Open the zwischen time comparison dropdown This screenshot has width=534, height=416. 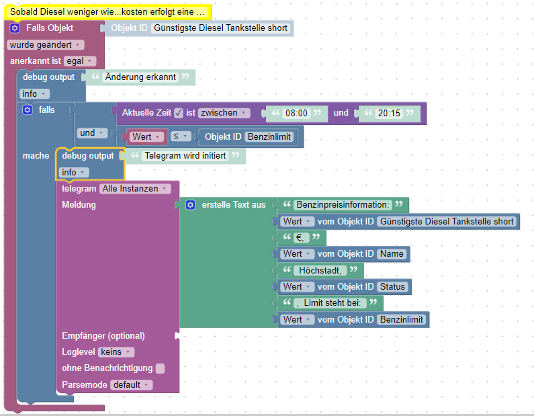pyautogui.click(x=224, y=113)
